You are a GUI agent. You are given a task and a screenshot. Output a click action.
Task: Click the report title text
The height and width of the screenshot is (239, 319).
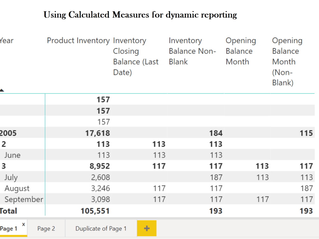(x=140, y=15)
